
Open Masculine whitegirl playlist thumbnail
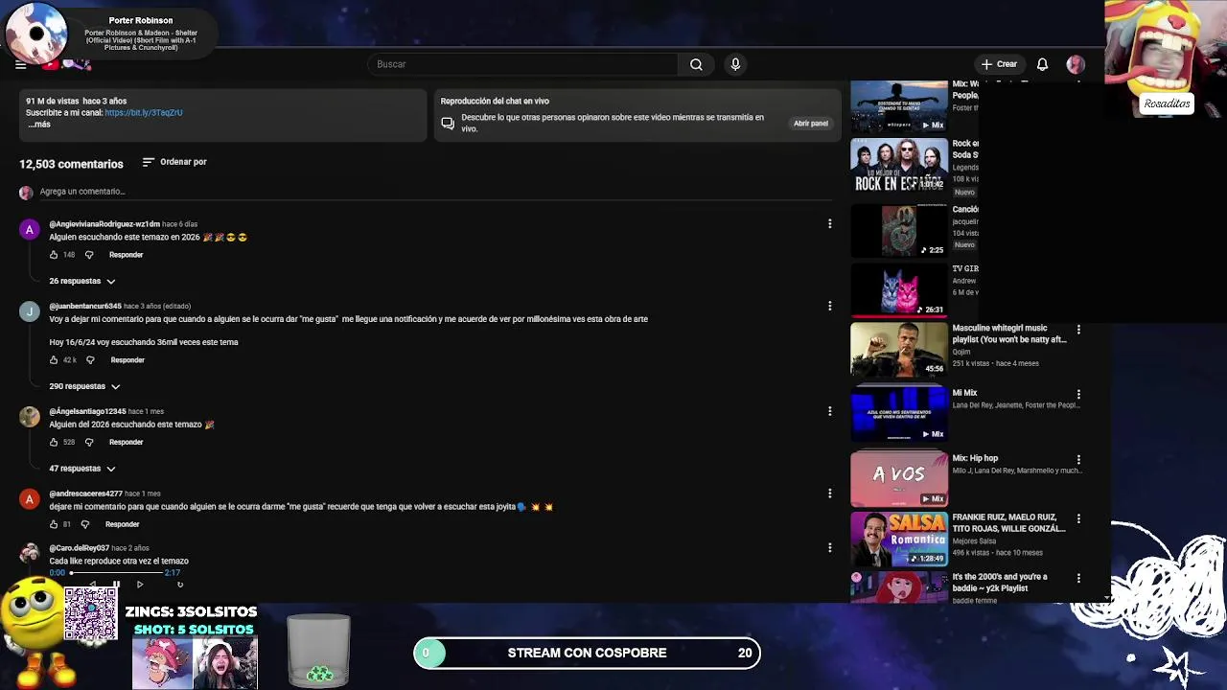click(x=899, y=349)
